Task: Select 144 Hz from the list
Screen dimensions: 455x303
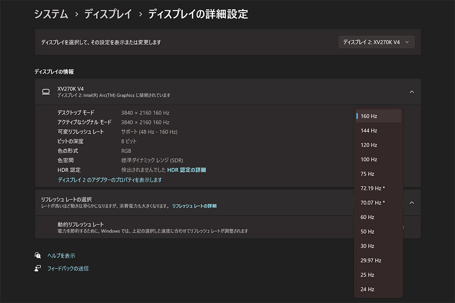Action: (379, 131)
